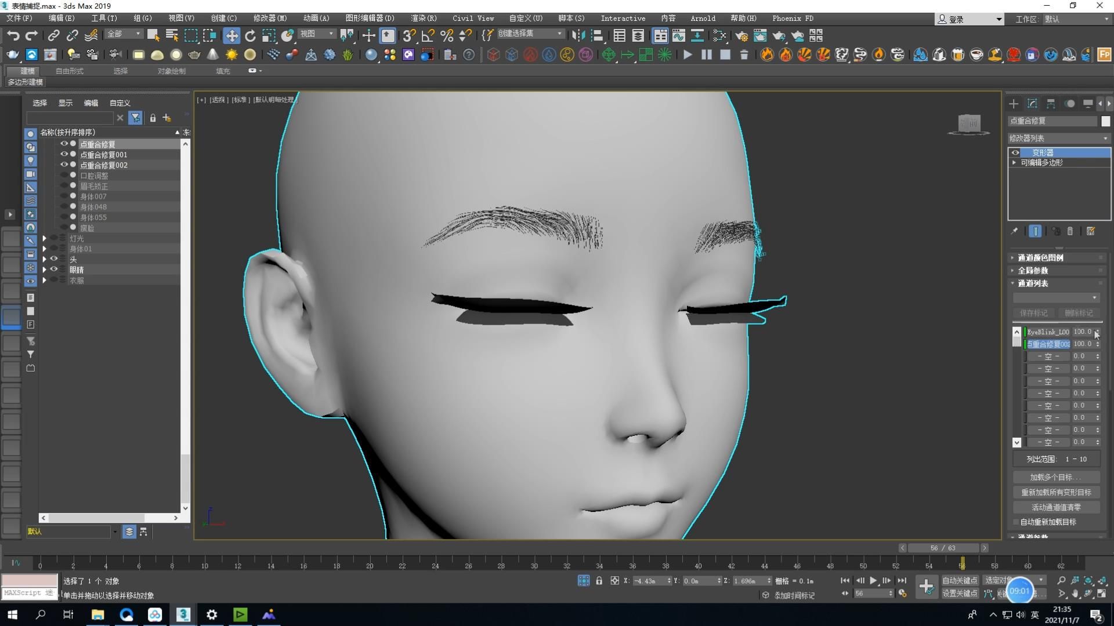The height and width of the screenshot is (626, 1114).
Task: Click the Redo arrow icon
Action: point(31,36)
